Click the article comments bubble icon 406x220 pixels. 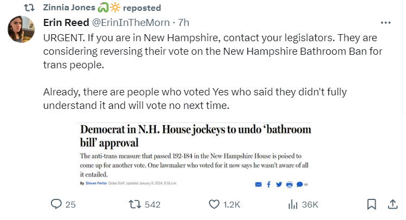(300, 184)
